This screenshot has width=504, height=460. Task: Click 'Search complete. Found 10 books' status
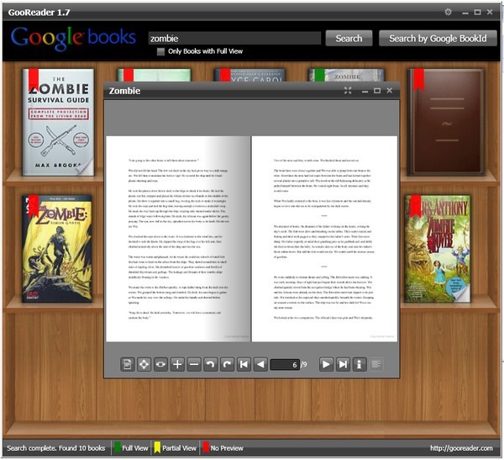pyautogui.click(x=56, y=448)
